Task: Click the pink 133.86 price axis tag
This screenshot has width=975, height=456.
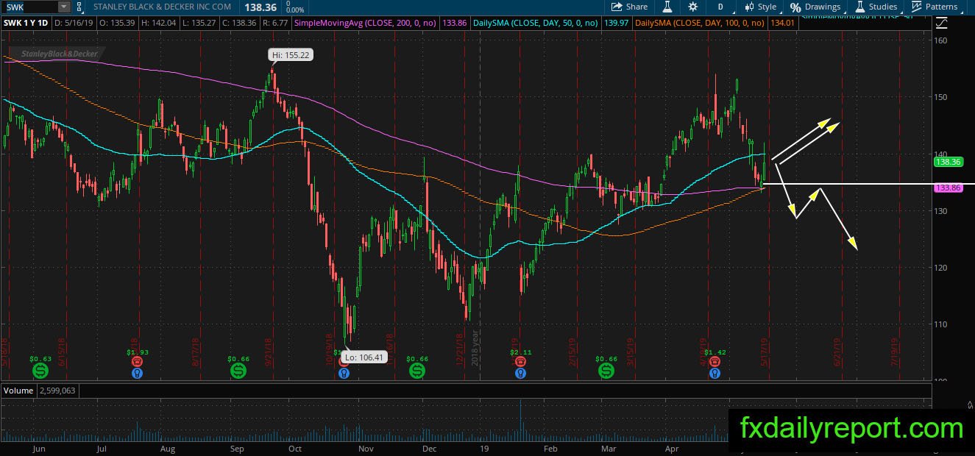Action: click(x=948, y=188)
